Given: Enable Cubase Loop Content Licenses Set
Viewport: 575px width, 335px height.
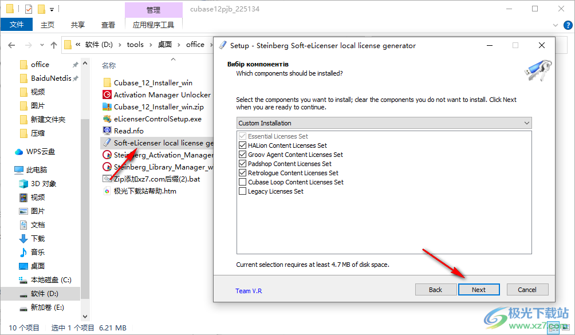Looking at the screenshot, I should click(x=242, y=182).
